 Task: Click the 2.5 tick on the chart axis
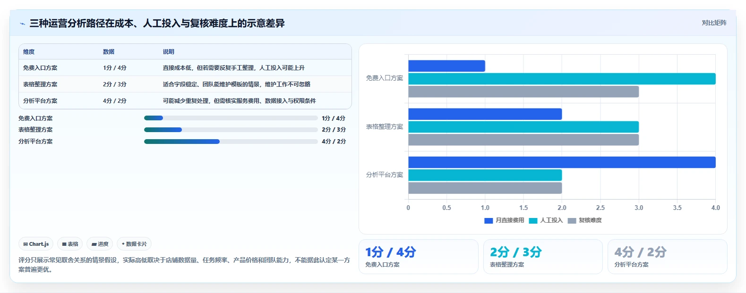coord(600,208)
